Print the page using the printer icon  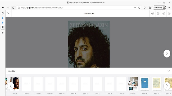169,13
